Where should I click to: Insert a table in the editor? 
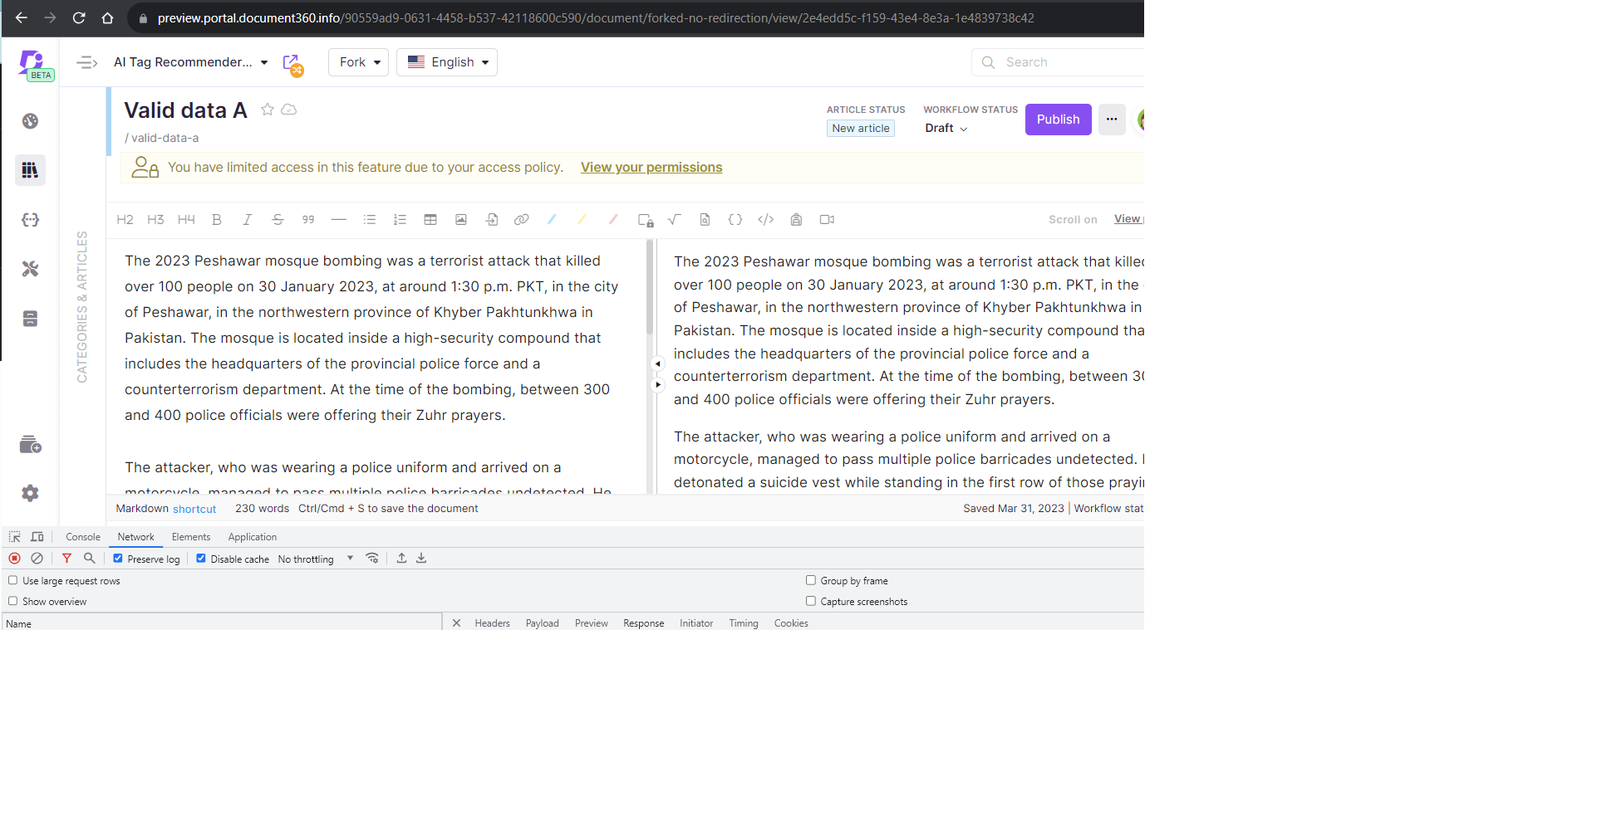(x=430, y=220)
